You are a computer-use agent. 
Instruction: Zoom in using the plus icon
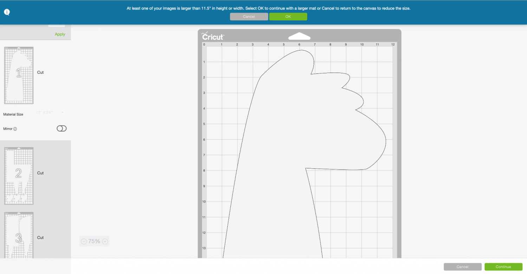[105, 241]
